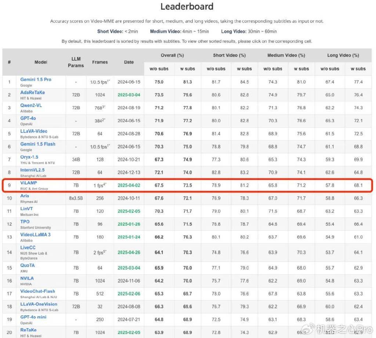Click the LLM Params column header
Screen dimensions: 376x338
[76, 62]
